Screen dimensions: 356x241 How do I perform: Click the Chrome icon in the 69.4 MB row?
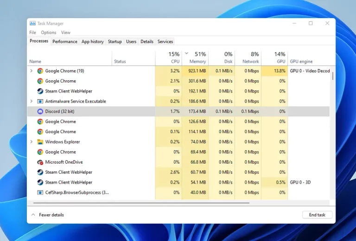click(40, 152)
